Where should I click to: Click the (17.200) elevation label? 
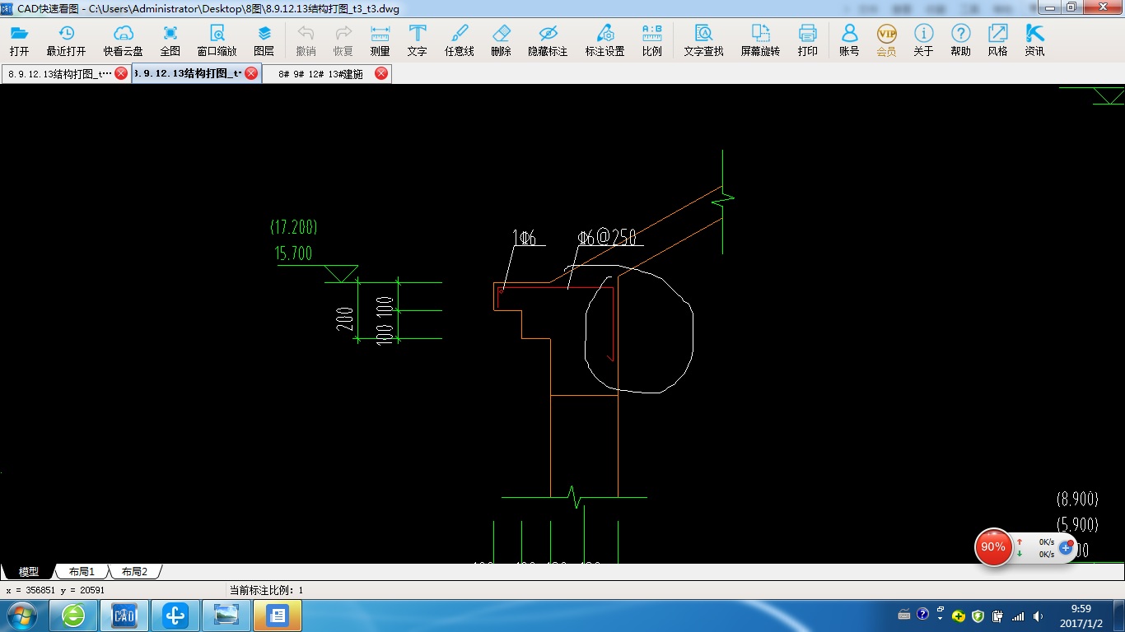(x=294, y=227)
